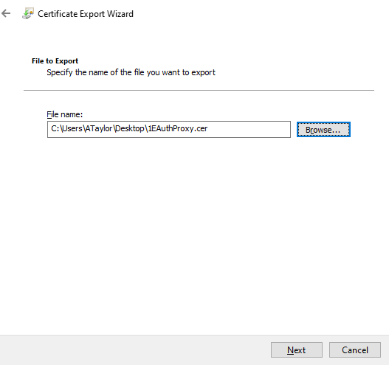
Task: Go back using the wizard back arrow
Action: (x=6, y=13)
